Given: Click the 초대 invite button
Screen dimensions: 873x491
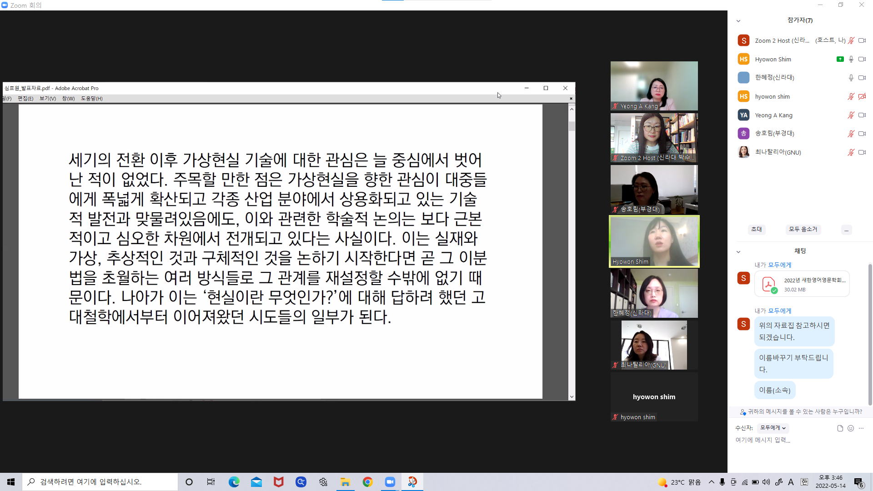Looking at the screenshot, I should [757, 229].
